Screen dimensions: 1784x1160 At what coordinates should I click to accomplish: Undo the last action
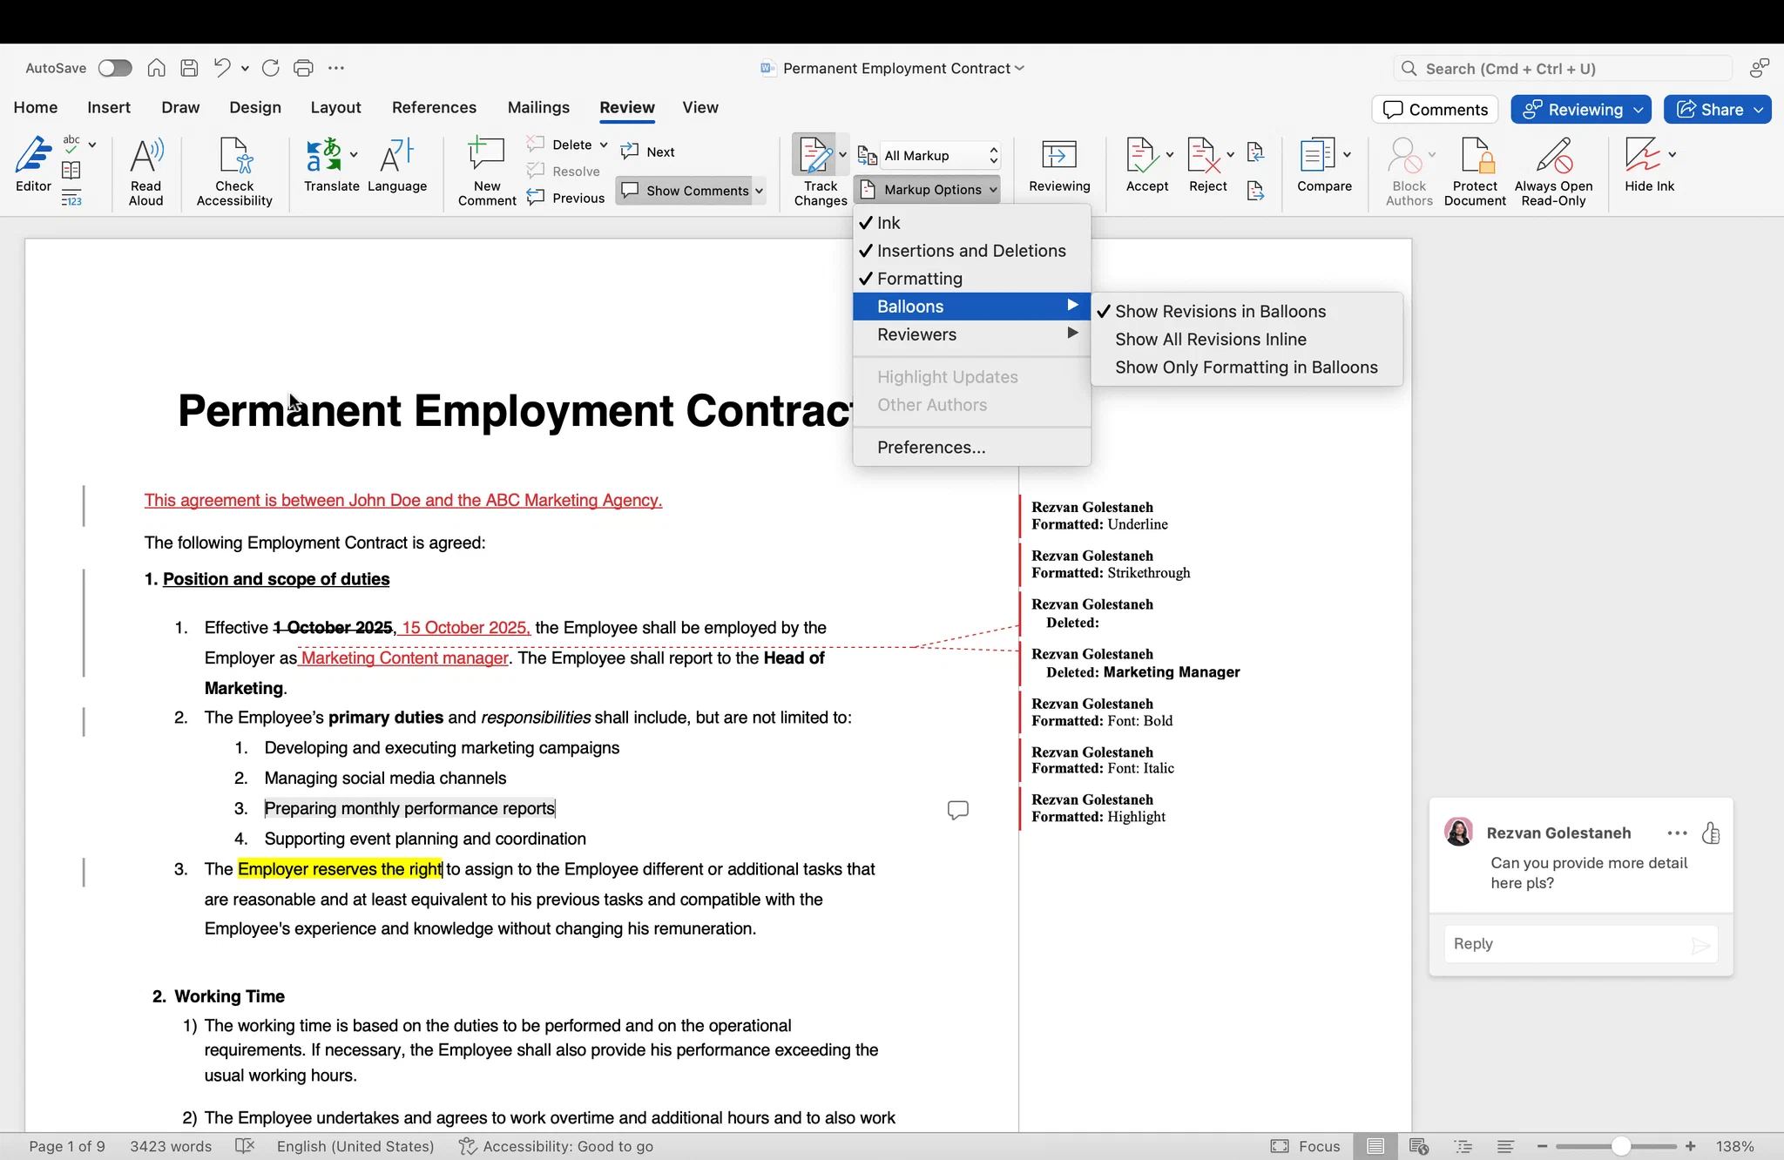[x=222, y=68]
